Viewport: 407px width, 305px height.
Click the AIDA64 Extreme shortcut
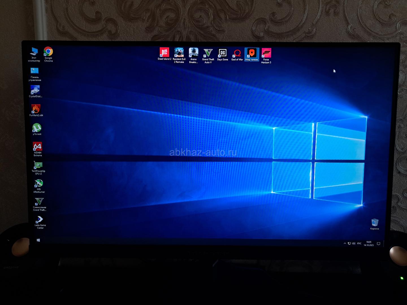pyautogui.click(x=38, y=147)
